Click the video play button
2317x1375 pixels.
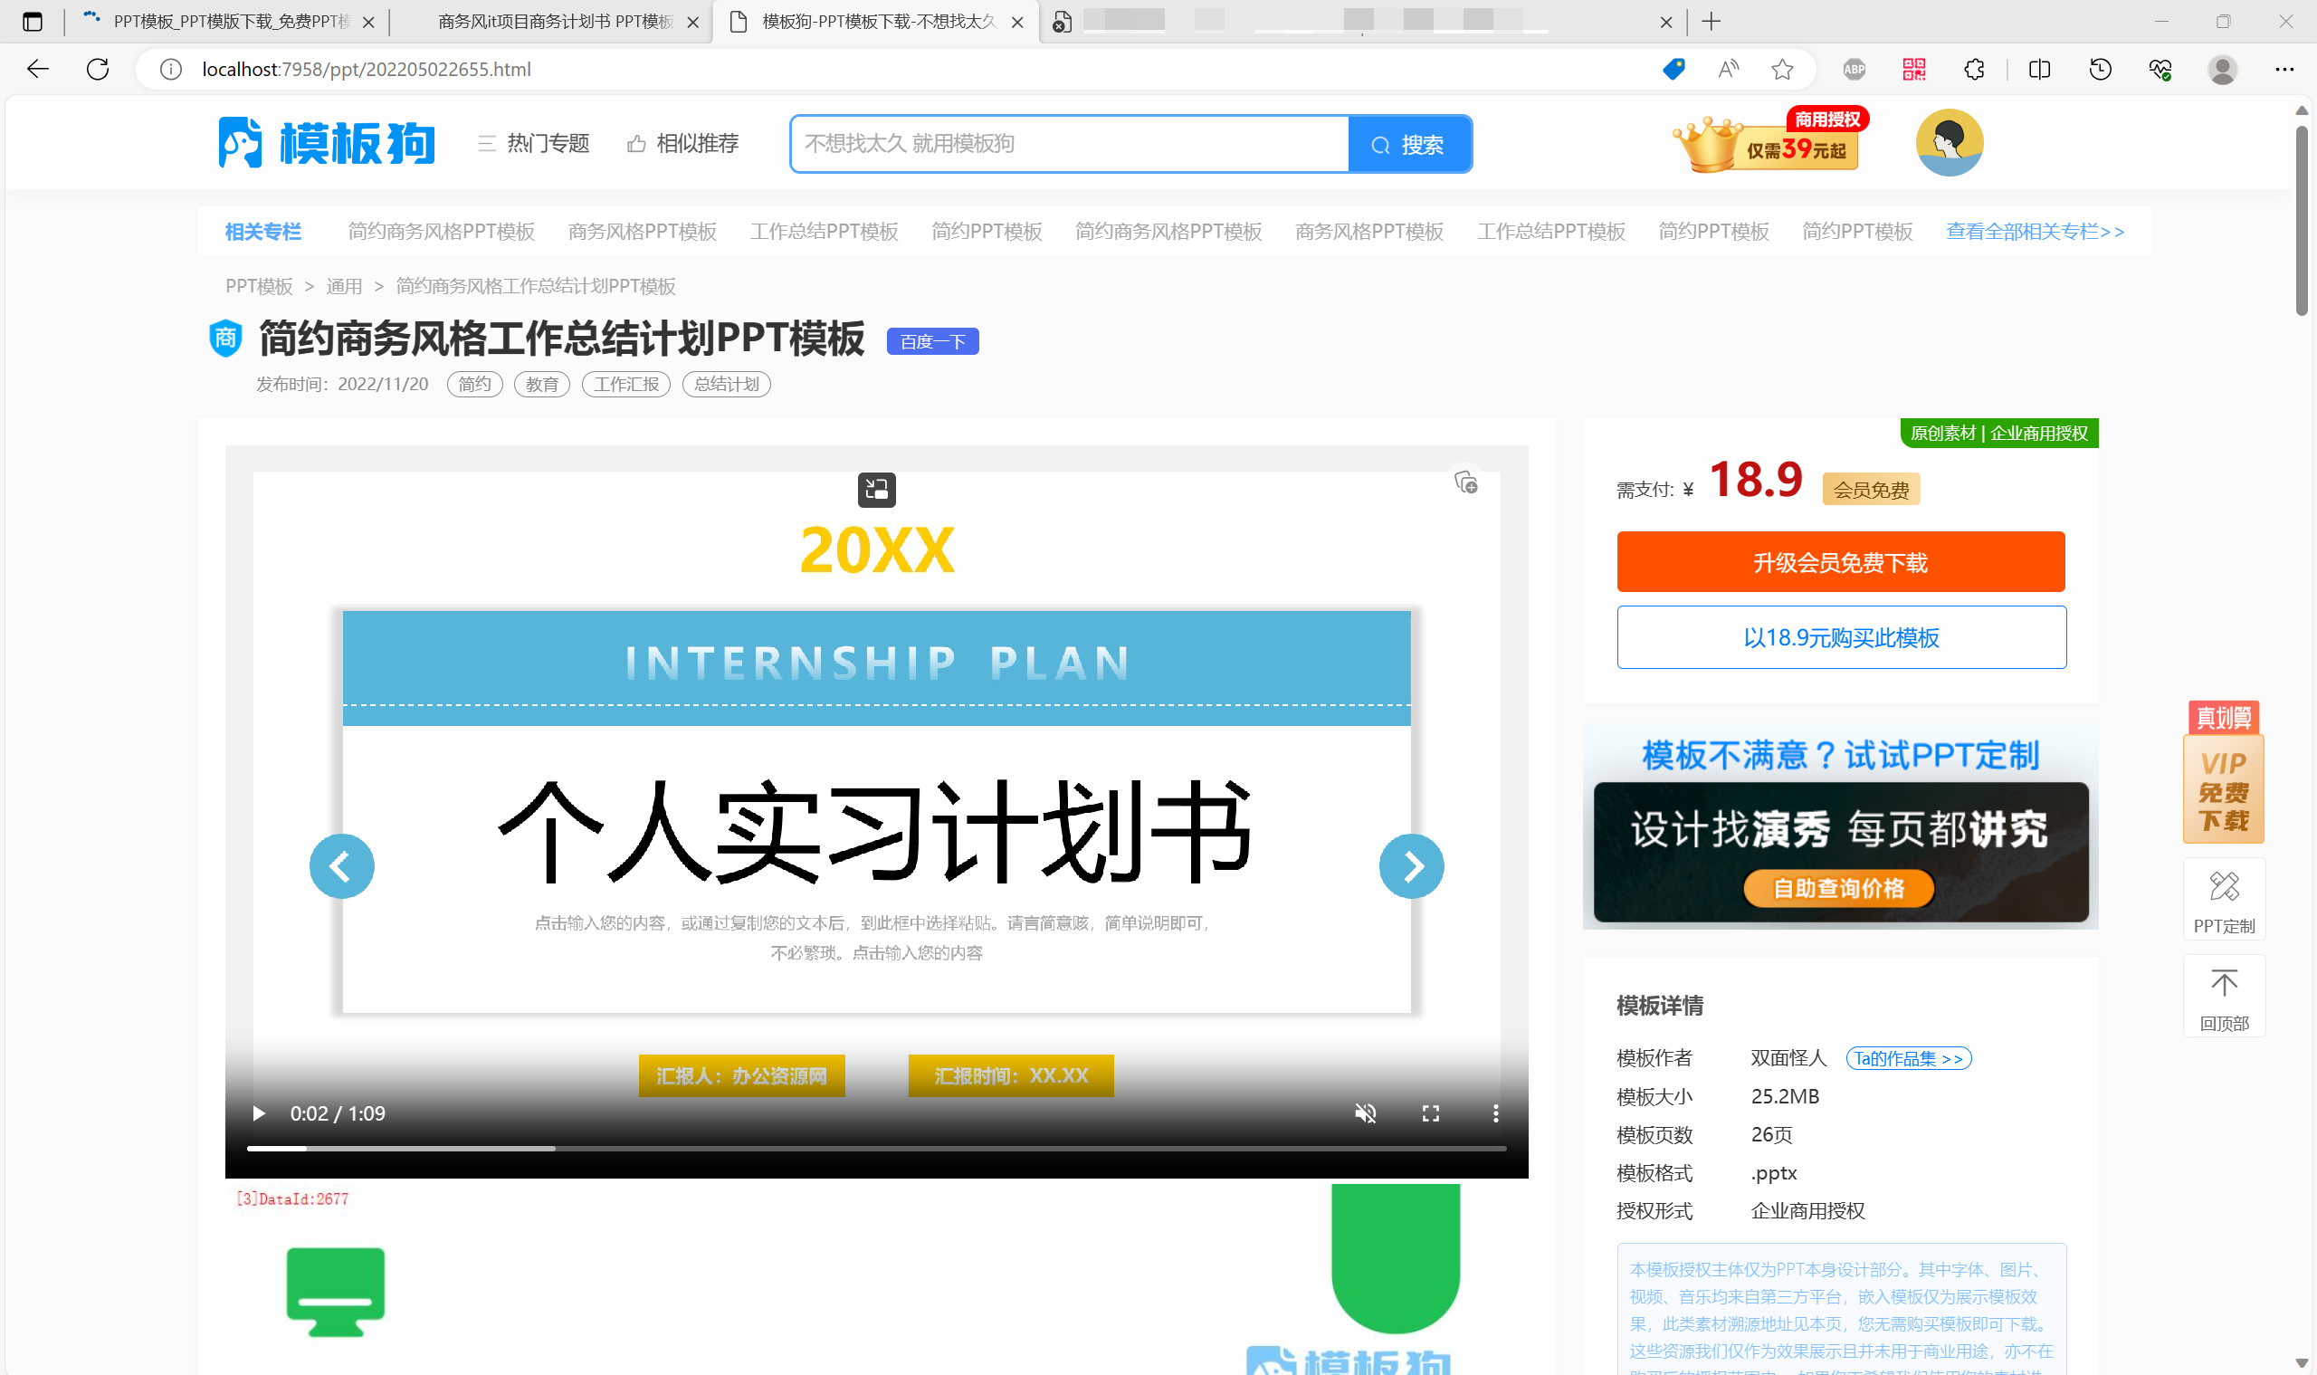pyautogui.click(x=259, y=1112)
